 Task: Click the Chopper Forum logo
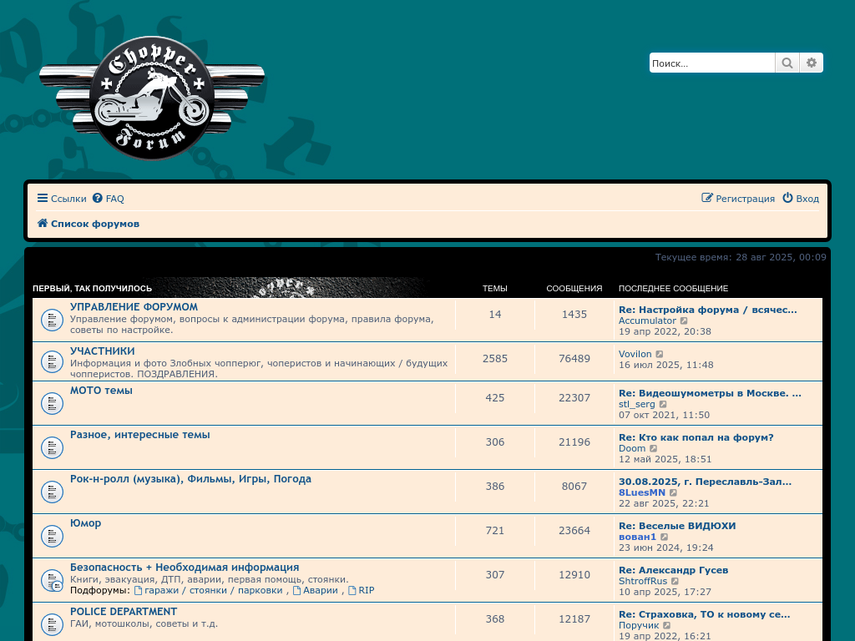pyautogui.click(x=152, y=98)
